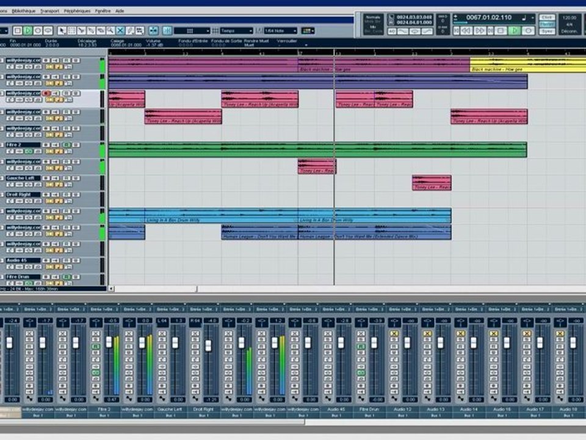Toggle the Sync button in transport panel
The height and width of the screenshot is (440, 586).
click(547, 31)
